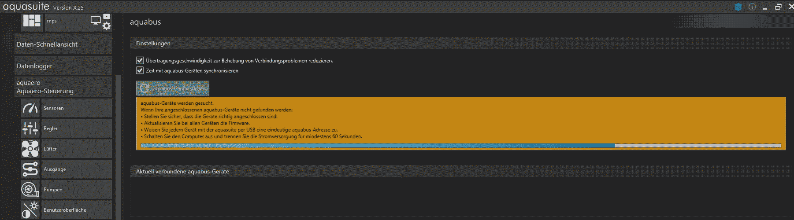Toggle Übertragungsgeschwindigkeit reduzieren checkbox
Screen dimensions: 794x220
pos(140,60)
